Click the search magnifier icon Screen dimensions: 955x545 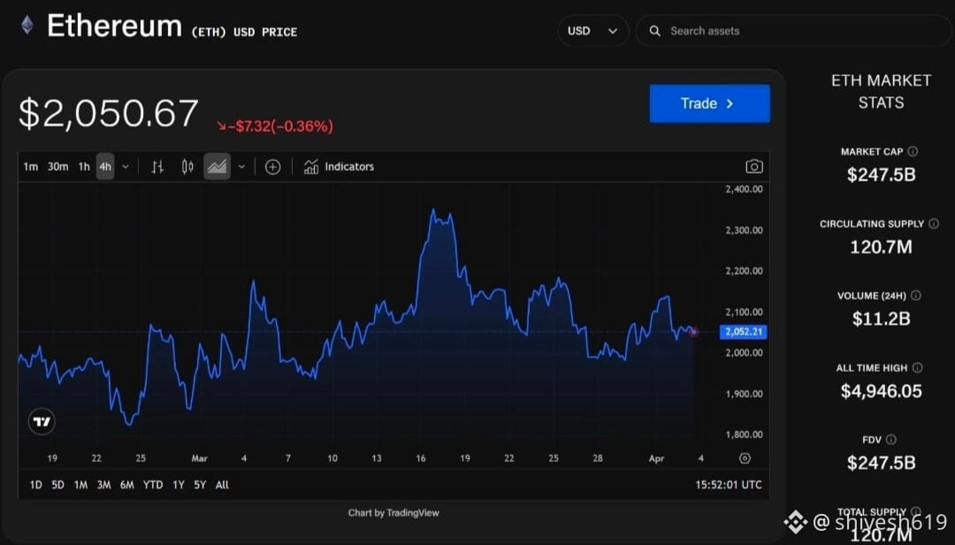(654, 31)
